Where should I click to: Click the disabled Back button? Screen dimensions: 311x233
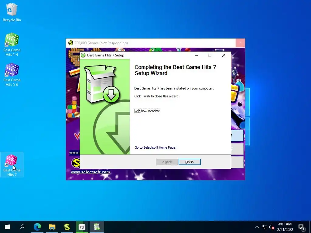(x=167, y=162)
